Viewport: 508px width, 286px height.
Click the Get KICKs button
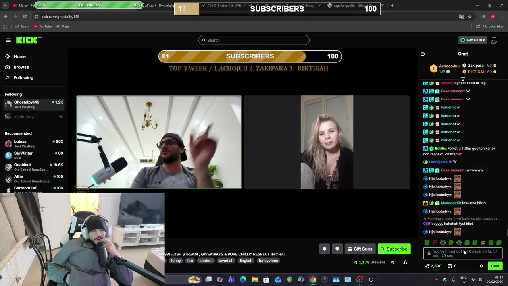pos(472,40)
